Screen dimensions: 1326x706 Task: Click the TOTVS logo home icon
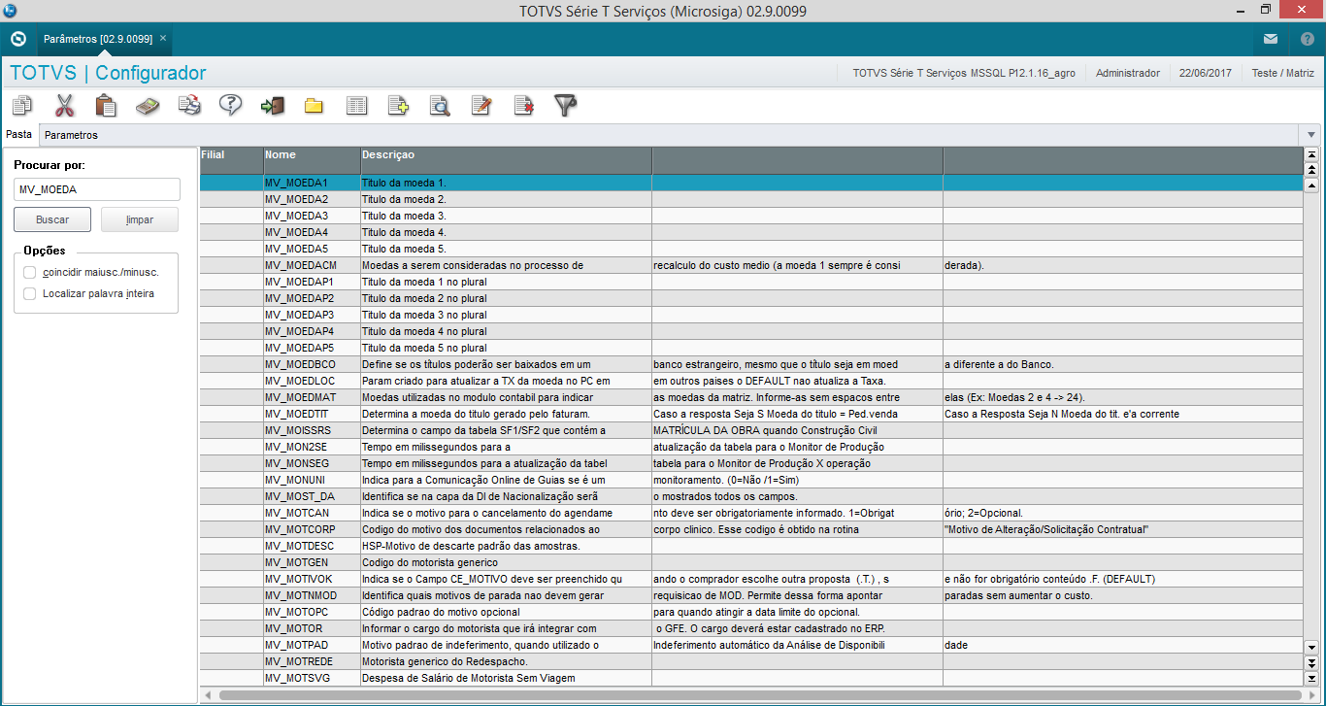click(x=17, y=39)
